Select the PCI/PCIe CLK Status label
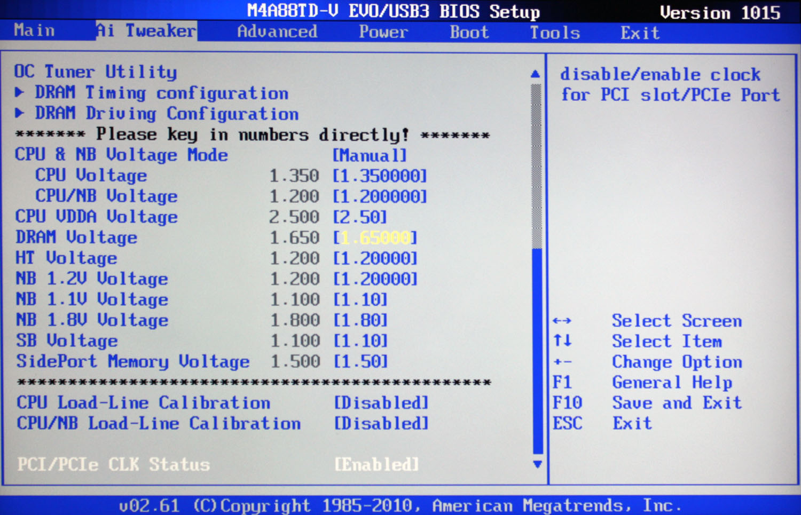 point(113,465)
